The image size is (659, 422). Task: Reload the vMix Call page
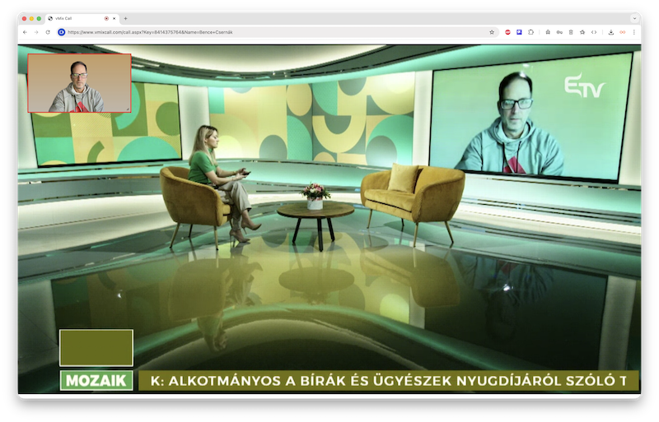pyautogui.click(x=48, y=32)
